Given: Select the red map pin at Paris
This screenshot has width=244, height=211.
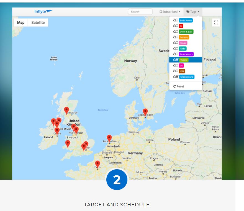Looking at the screenshot, I should click(x=97, y=164).
